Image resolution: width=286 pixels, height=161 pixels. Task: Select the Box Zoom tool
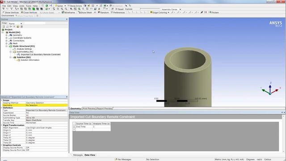(x=66, y=9)
